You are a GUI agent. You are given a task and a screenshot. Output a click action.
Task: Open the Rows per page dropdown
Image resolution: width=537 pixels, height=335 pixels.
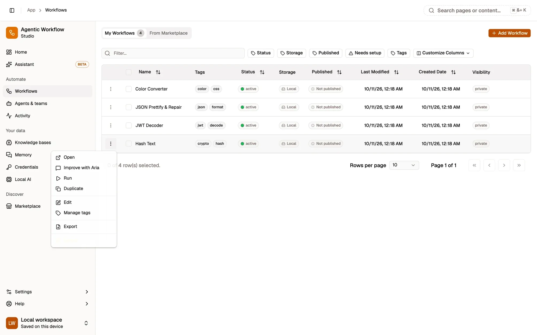404,165
